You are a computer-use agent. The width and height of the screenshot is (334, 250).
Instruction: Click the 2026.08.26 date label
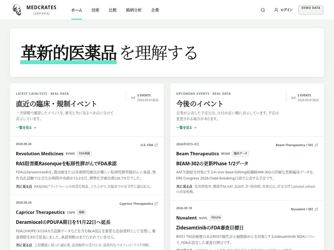[x=24, y=144]
